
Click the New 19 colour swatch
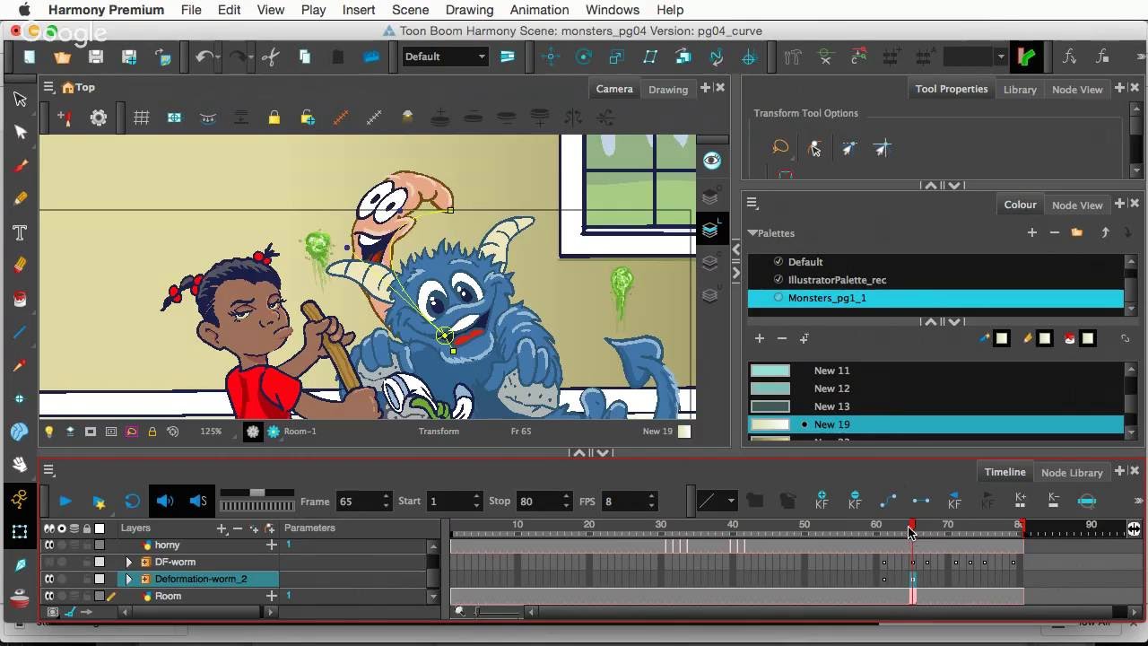point(770,424)
